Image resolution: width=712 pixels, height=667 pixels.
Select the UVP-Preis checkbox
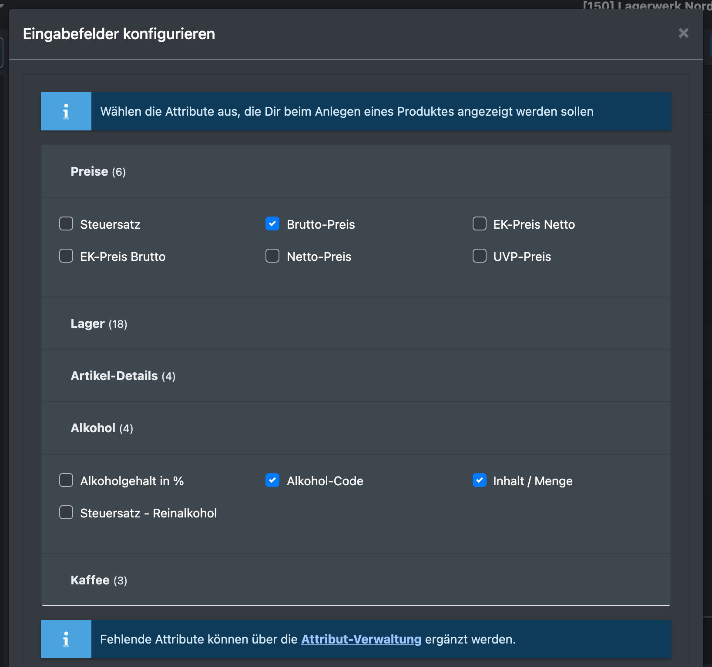pos(480,256)
